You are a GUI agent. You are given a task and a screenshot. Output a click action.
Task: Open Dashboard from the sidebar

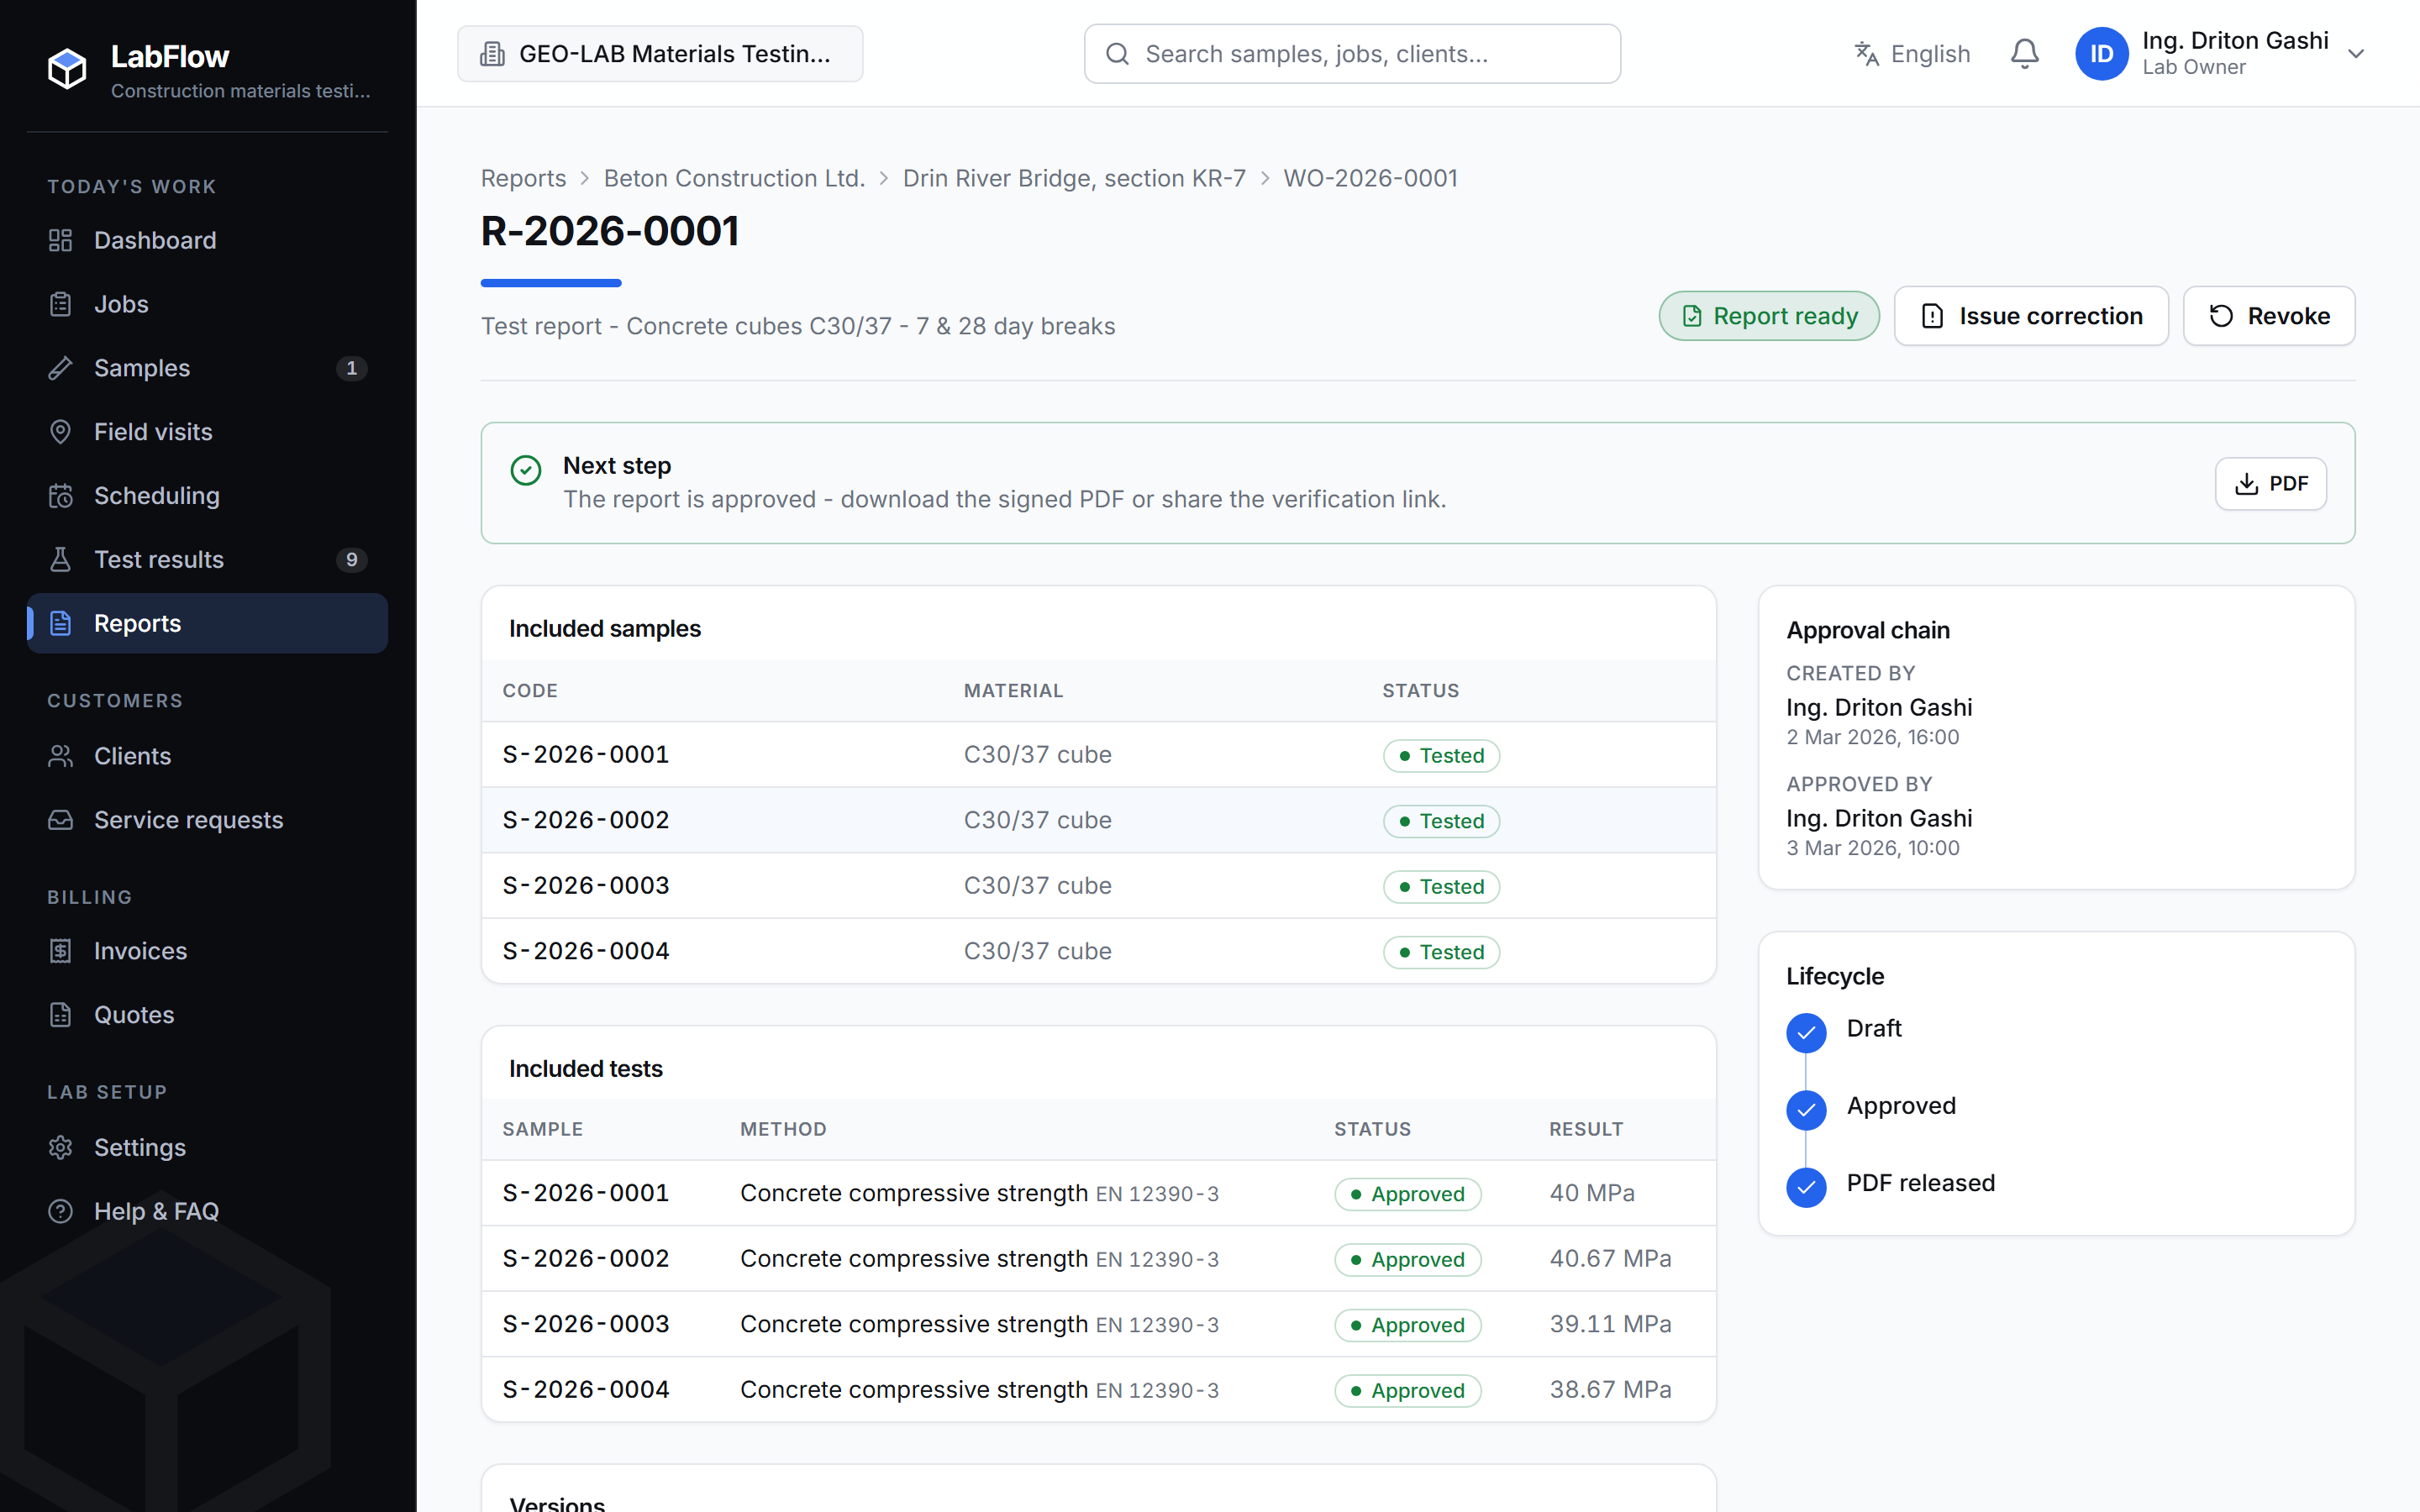(x=207, y=240)
